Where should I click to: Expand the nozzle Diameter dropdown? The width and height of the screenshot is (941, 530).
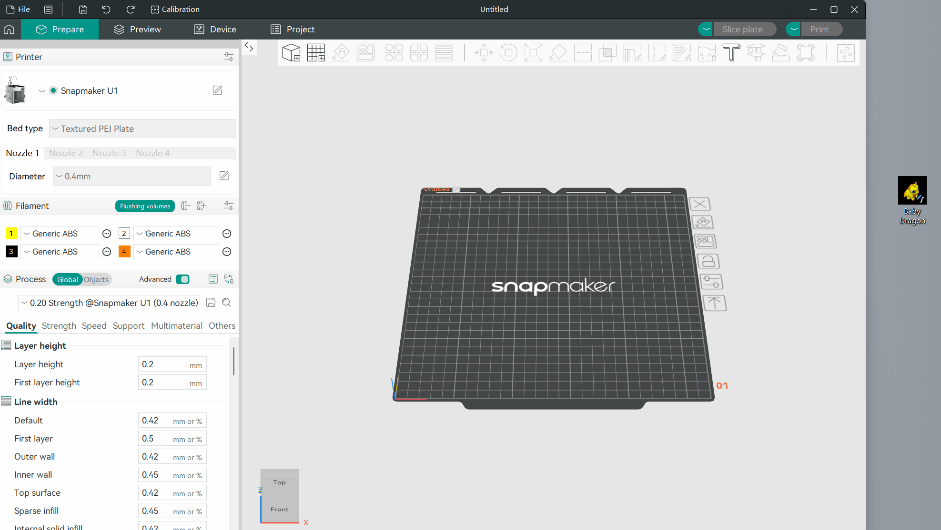coord(132,176)
